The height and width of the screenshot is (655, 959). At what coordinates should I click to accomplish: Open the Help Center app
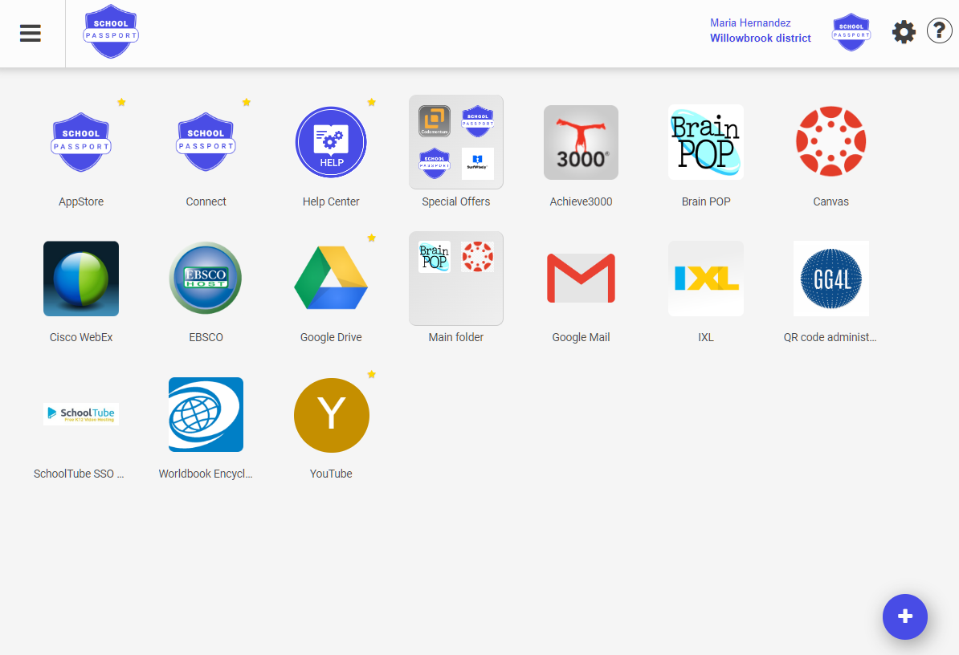pyautogui.click(x=331, y=142)
